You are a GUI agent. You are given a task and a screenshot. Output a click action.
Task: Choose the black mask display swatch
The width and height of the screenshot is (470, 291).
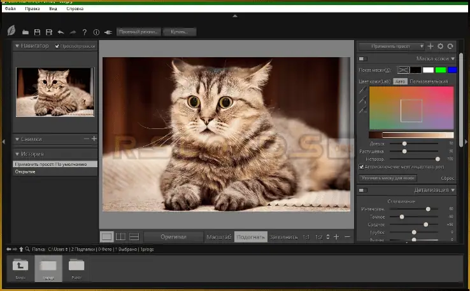[x=415, y=70]
